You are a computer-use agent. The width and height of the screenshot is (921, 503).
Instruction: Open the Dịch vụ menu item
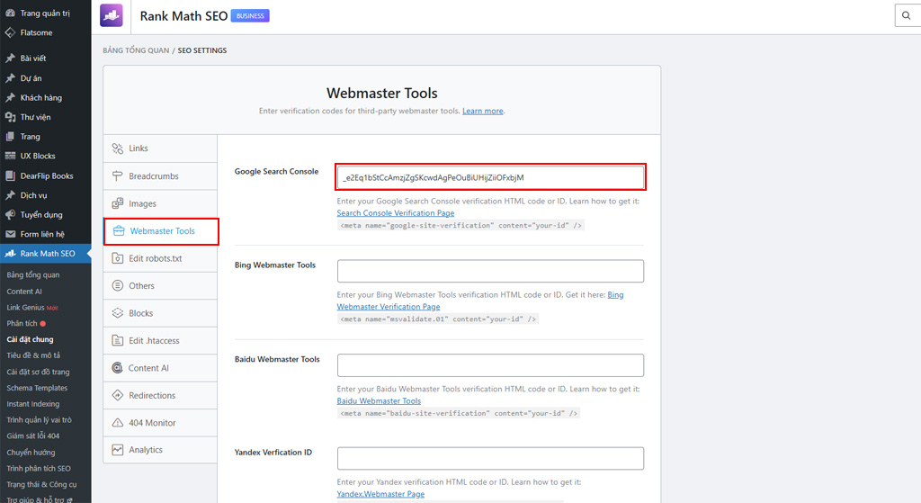pos(45,195)
